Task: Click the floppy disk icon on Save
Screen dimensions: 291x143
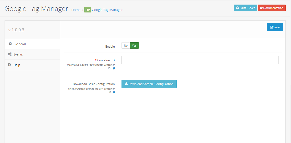Action: [271, 27]
